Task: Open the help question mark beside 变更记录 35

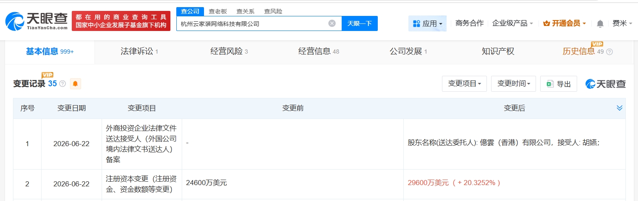Action: click(x=63, y=84)
